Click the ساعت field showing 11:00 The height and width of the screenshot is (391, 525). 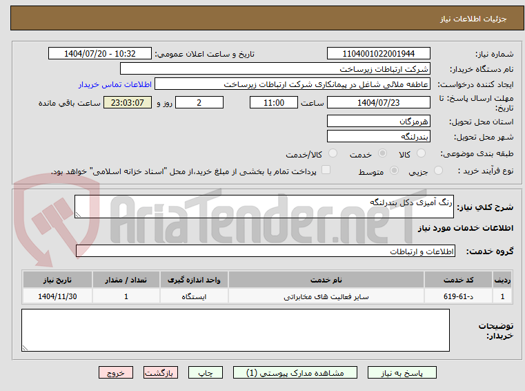(x=274, y=102)
